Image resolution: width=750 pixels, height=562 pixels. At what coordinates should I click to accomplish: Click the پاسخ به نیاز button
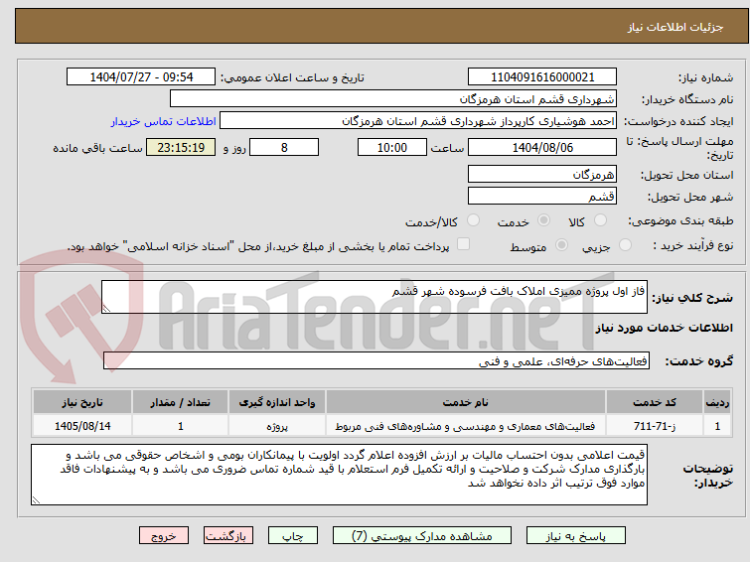point(576,536)
